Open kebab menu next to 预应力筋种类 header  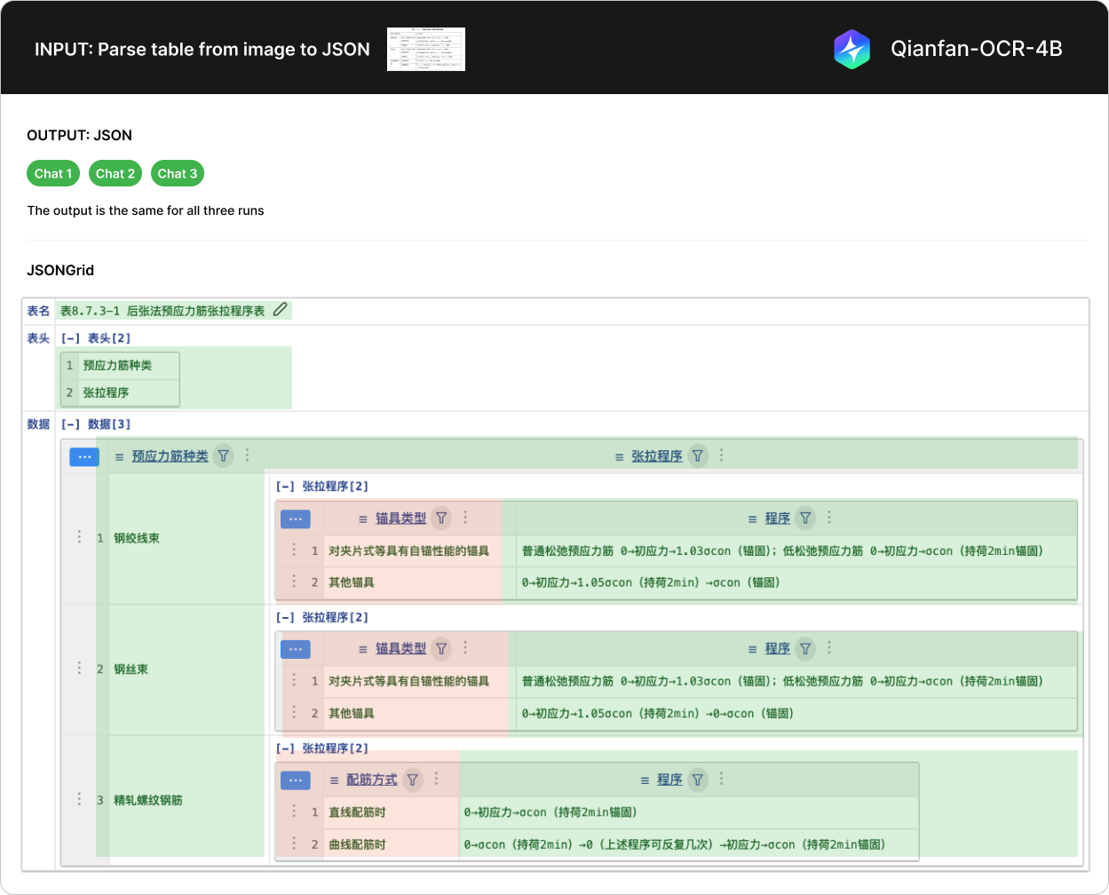tap(248, 455)
